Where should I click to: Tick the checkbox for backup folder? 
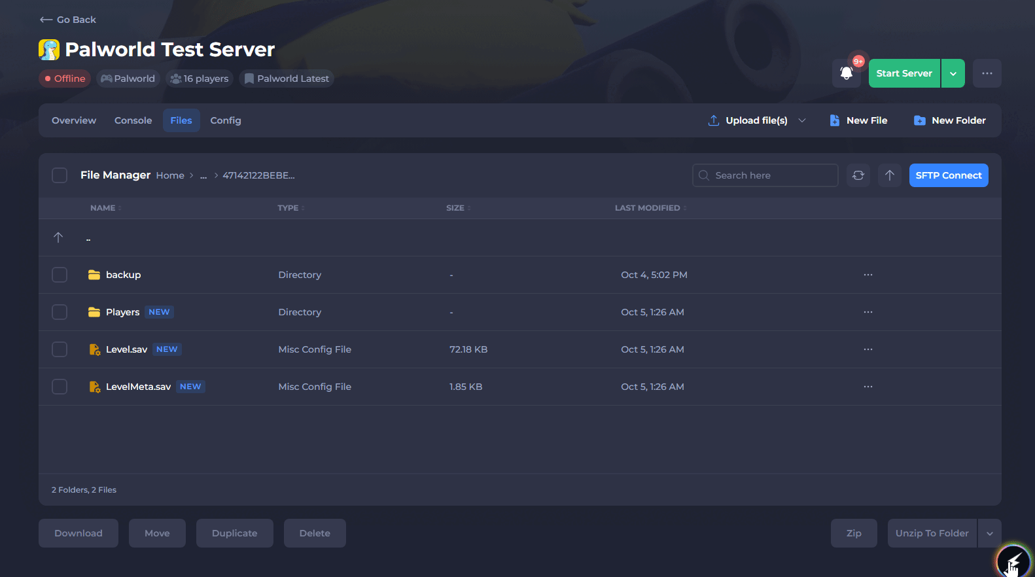pyautogui.click(x=60, y=275)
